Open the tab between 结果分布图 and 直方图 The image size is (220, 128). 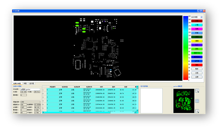25,83
